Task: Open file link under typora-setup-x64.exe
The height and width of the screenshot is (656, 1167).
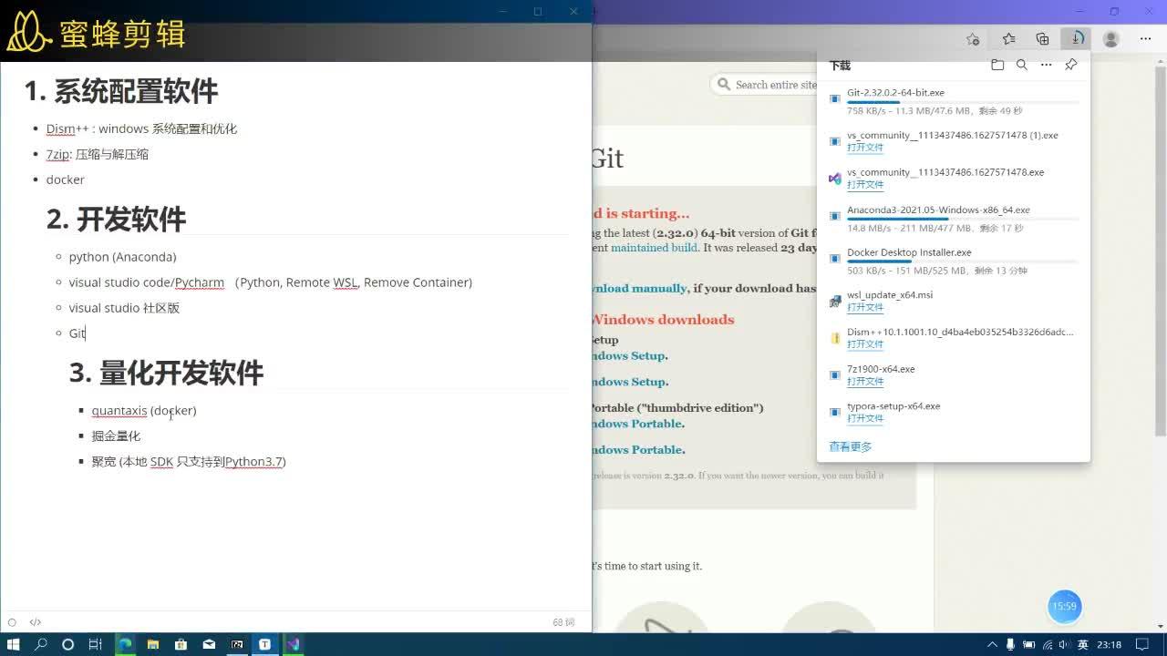Action: pyautogui.click(x=865, y=419)
